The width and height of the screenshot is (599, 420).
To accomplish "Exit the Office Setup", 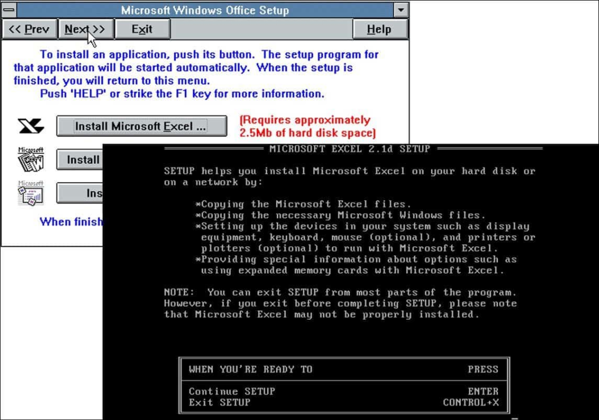I will click(142, 29).
